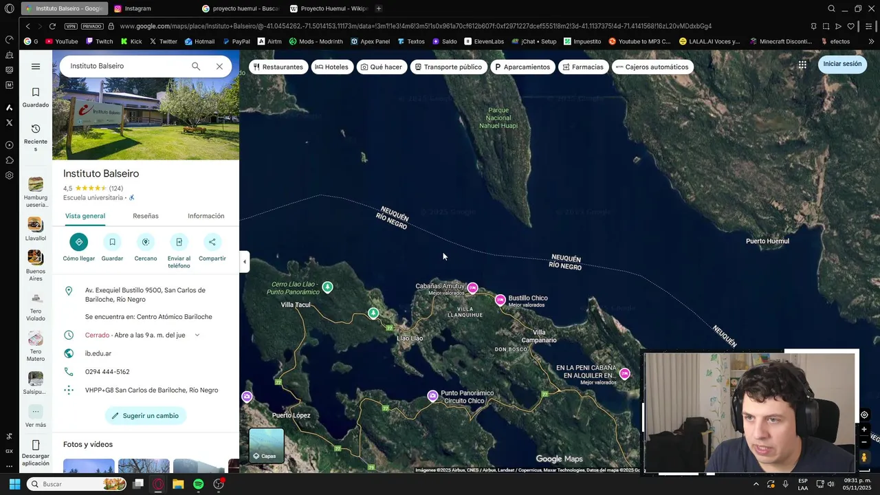Expand the bookmarks overflow chevron
The height and width of the screenshot is (495, 880).
(872, 41)
